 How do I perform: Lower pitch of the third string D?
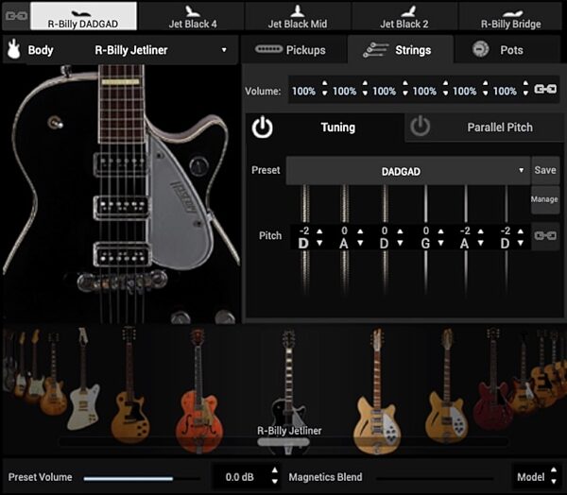click(x=400, y=243)
